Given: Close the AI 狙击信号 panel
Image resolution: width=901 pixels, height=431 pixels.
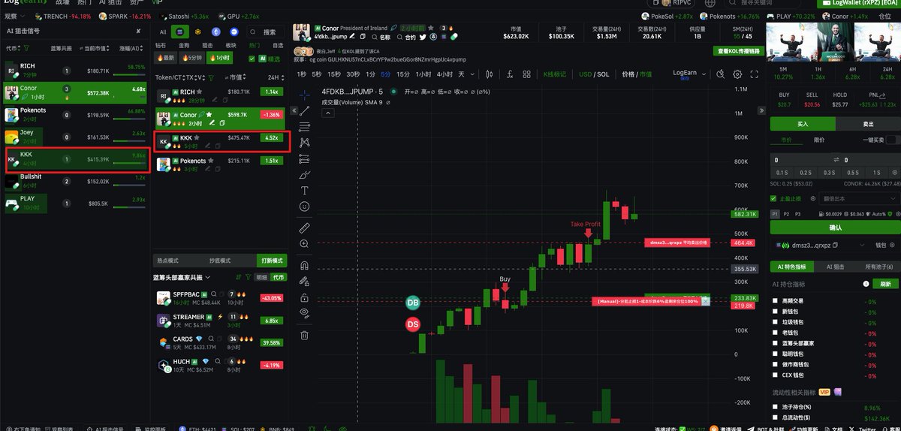Looking at the screenshot, I should point(138,31).
